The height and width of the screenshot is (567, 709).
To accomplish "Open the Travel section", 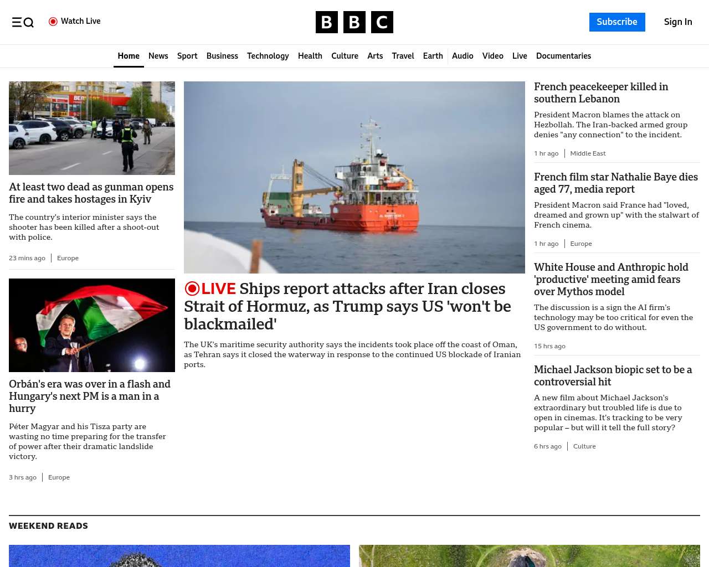I will click(403, 56).
